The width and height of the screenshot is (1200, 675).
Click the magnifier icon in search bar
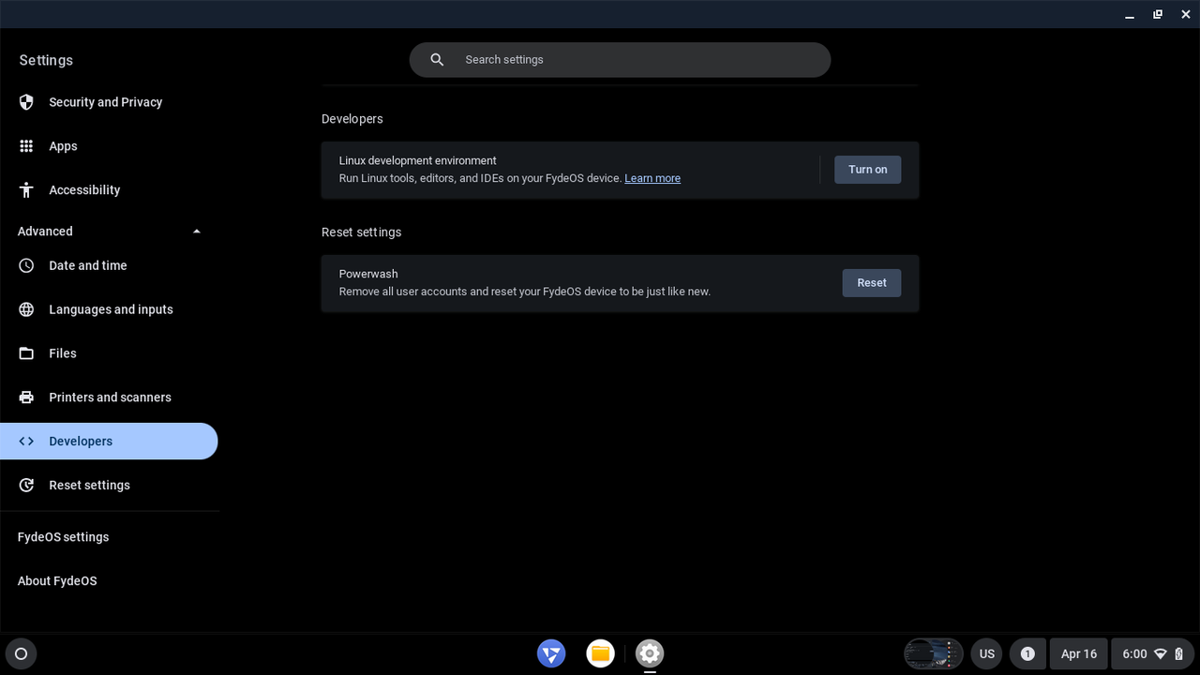[x=437, y=60]
